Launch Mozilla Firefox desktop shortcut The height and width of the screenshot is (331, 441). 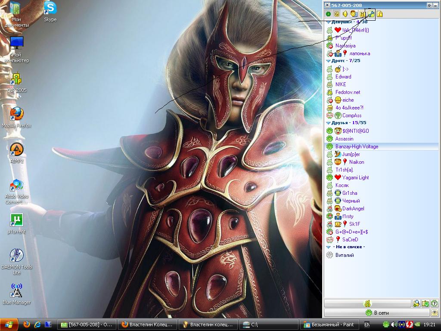click(x=17, y=117)
